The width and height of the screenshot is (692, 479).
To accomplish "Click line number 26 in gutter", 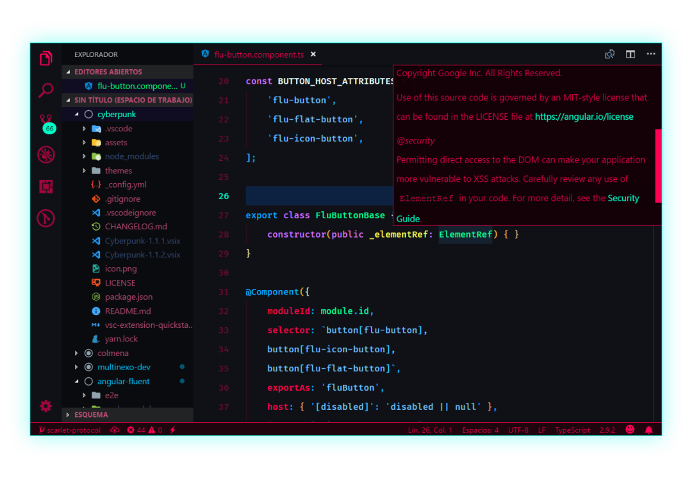I will point(224,197).
